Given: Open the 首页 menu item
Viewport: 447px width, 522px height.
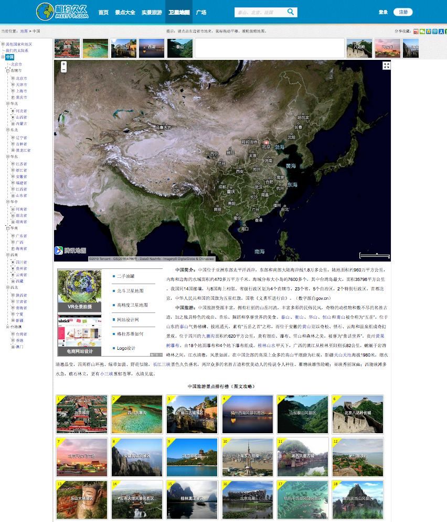Looking at the screenshot, I should pos(103,12).
